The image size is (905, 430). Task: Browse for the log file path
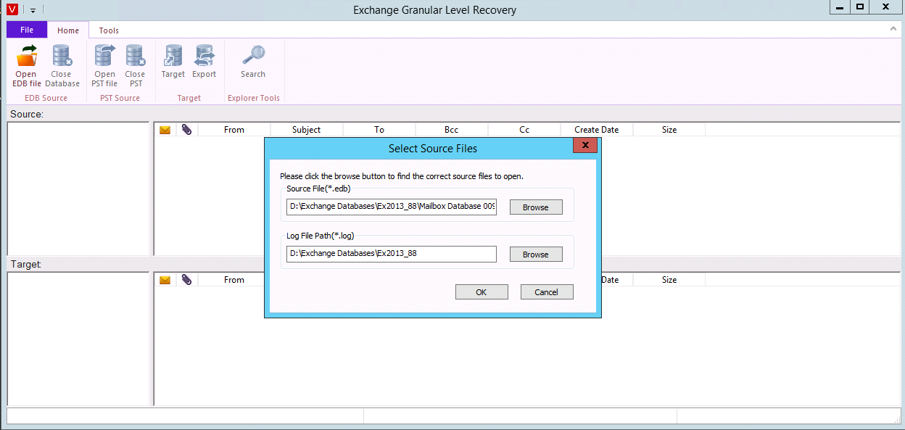536,254
